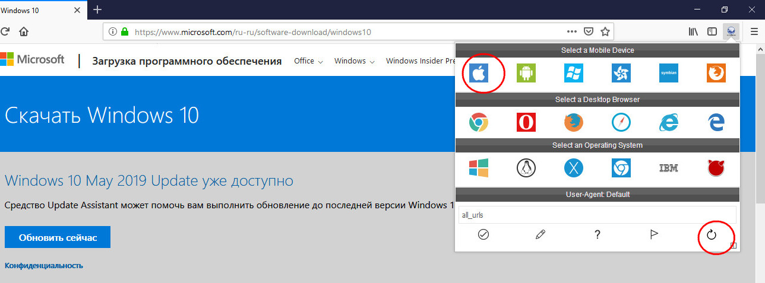Click the green padlock security icon
The image size is (765, 283).
click(x=125, y=31)
